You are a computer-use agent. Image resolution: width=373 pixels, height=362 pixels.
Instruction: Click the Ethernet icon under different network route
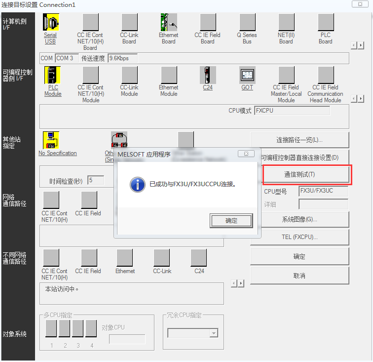125,258
